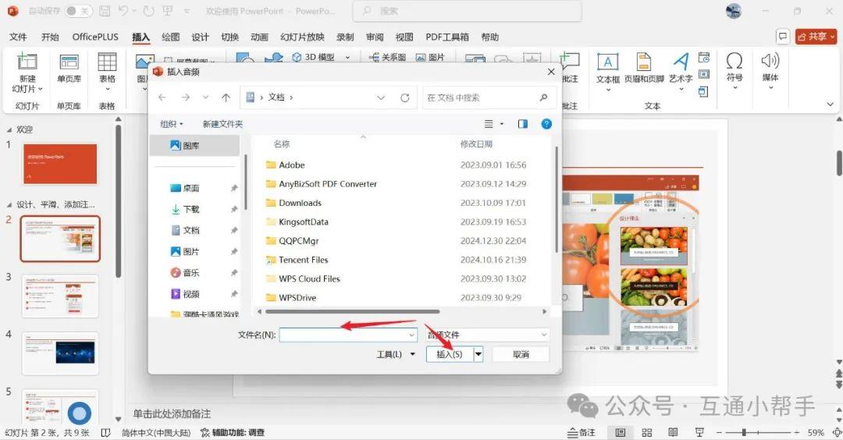Go back in the file dialog
This screenshot has width=843, height=440.
tap(162, 98)
